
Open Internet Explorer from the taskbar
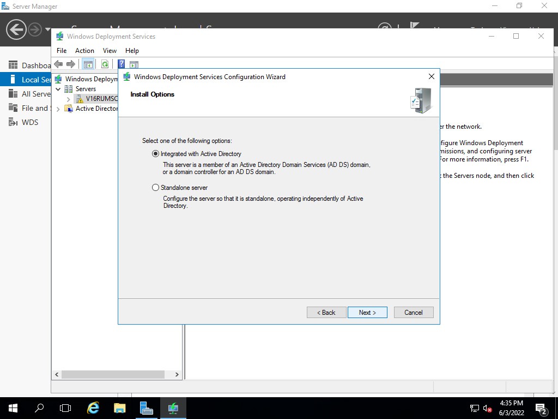93,408
